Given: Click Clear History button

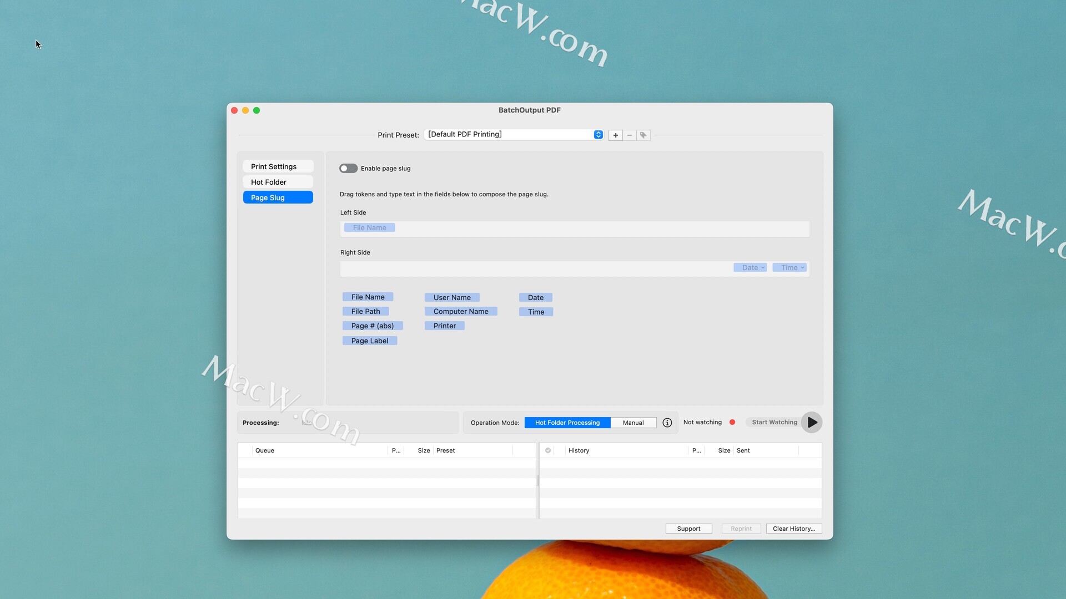Looking at the screenshot, I should tap(794, 529).
